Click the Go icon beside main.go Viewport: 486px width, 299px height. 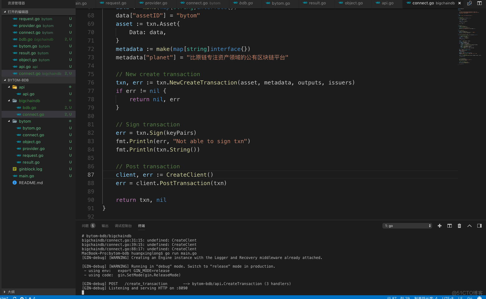pyautogui.click(x=15, y=176)
